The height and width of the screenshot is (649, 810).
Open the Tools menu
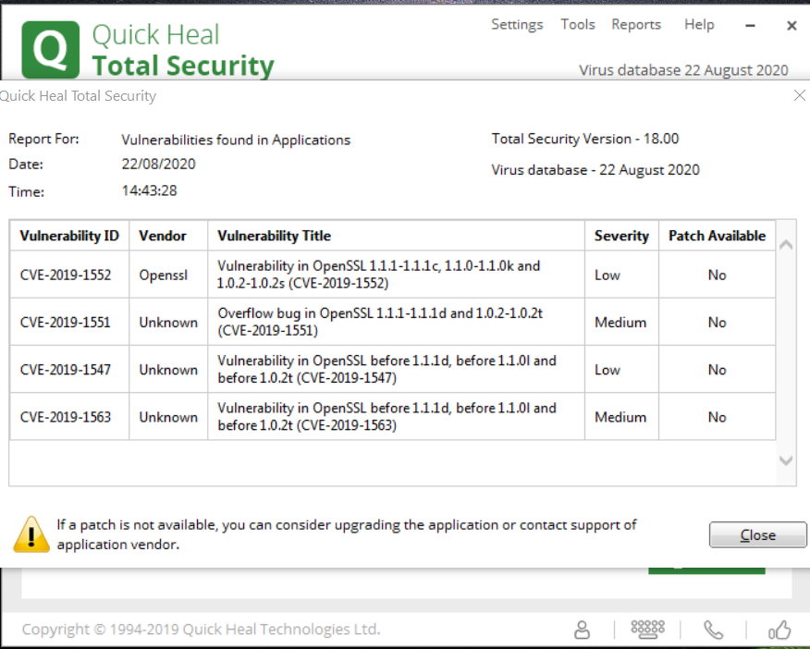tap(578, 24)
